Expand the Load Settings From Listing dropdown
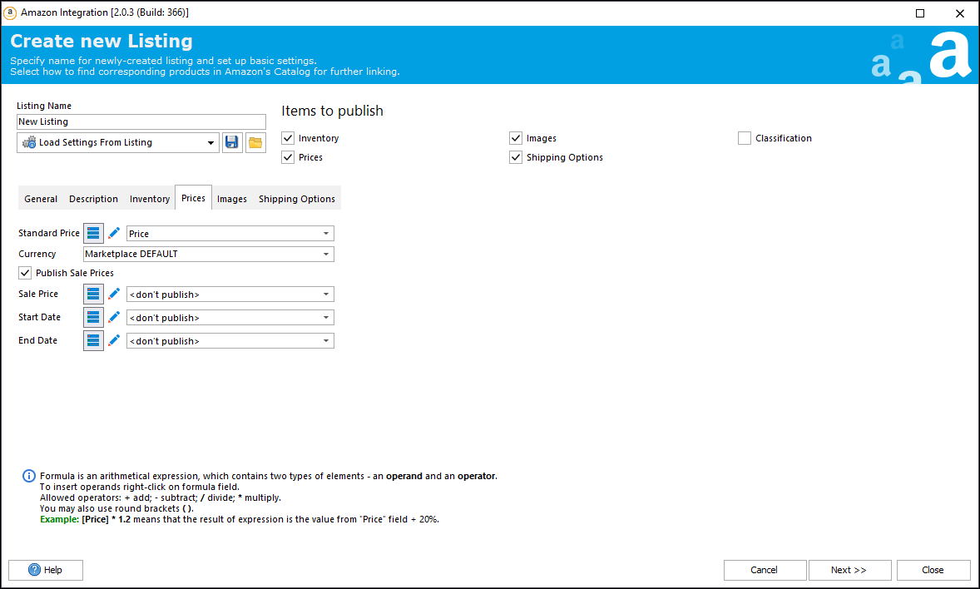The width and height of the screenshot is (980, 589). point(118,142)
